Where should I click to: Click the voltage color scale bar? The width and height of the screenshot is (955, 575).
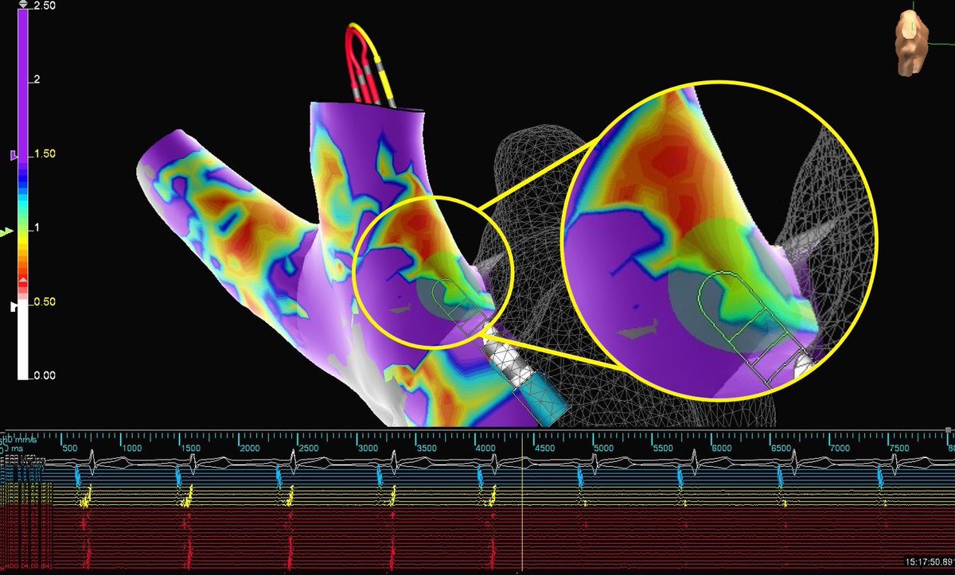point(24,195)
